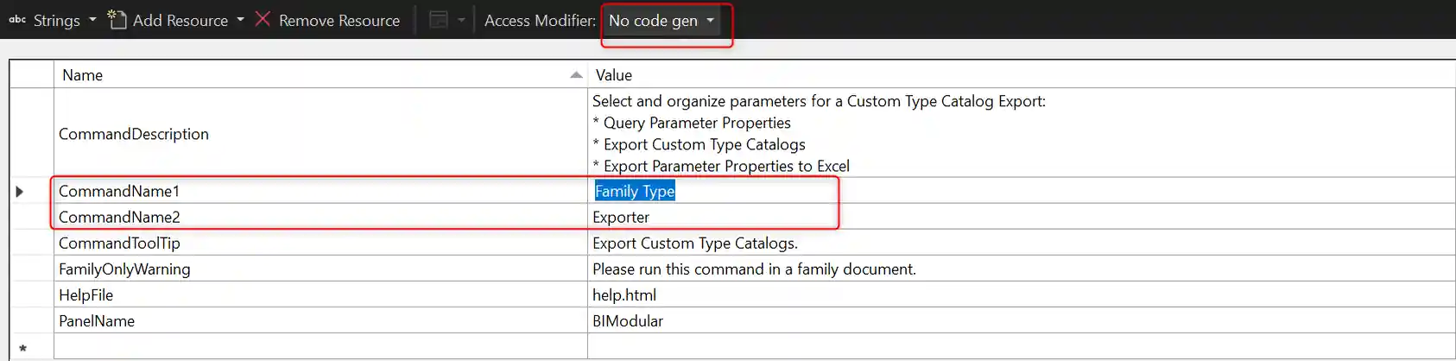Click the FamilyOnlyWarning value cell
This screenshot has width=1456, height=361.
click(x=754, y=269)
